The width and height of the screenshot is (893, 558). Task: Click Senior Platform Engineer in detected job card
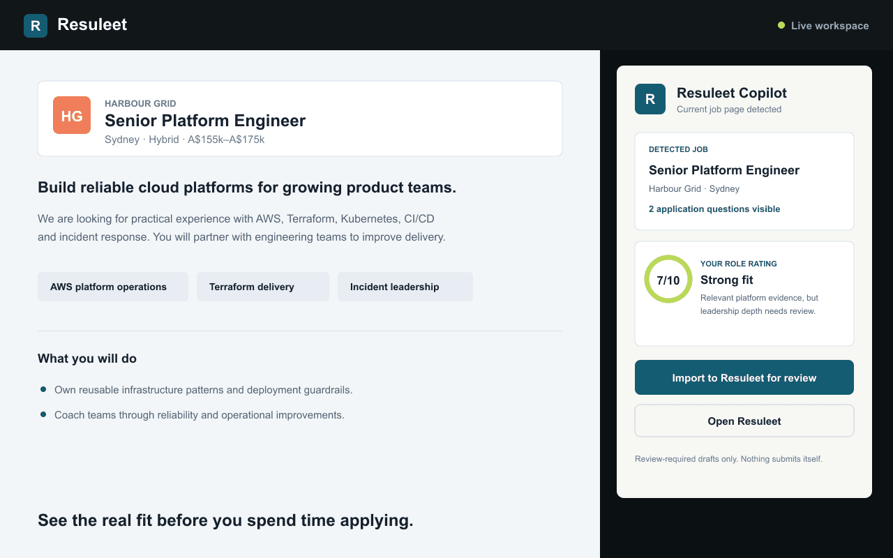coord(724,170)
